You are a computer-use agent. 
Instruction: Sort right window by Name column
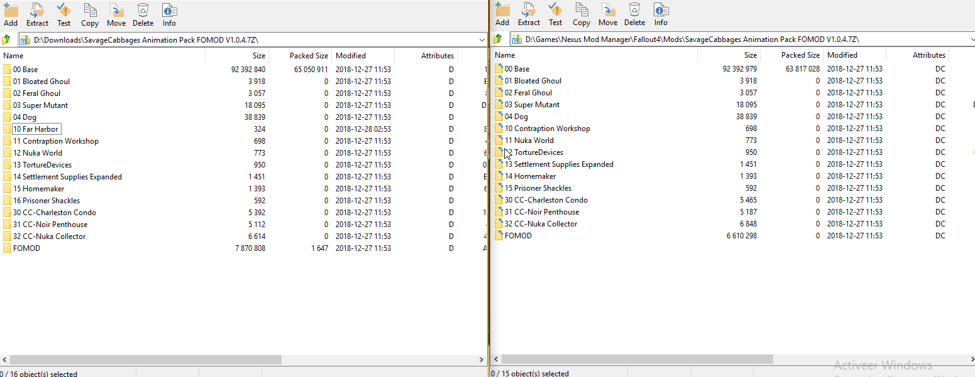[595, 55]
